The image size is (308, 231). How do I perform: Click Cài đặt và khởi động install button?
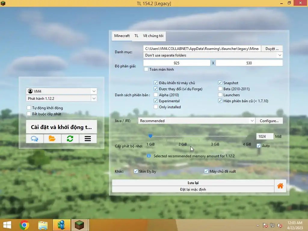61,127
